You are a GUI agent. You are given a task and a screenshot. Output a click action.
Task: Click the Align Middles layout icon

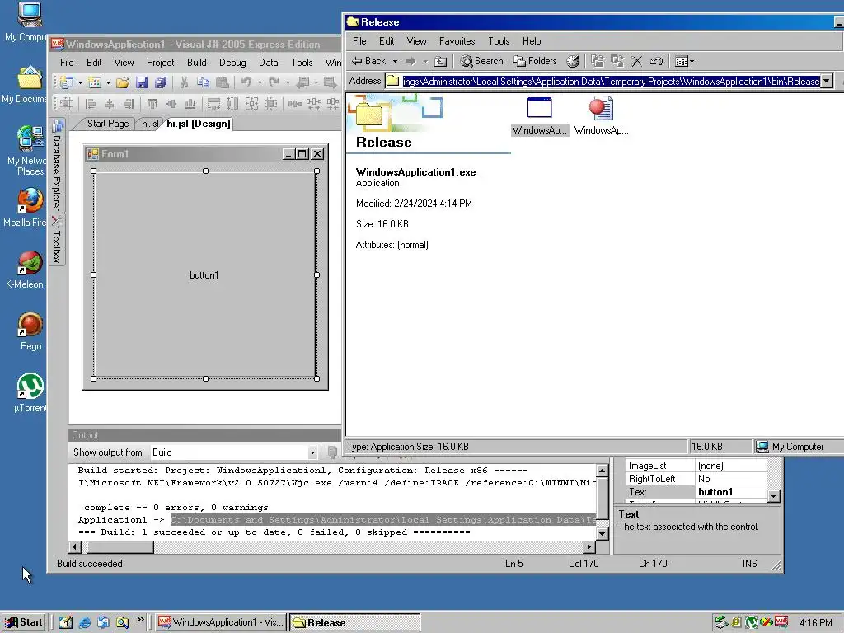171,103
